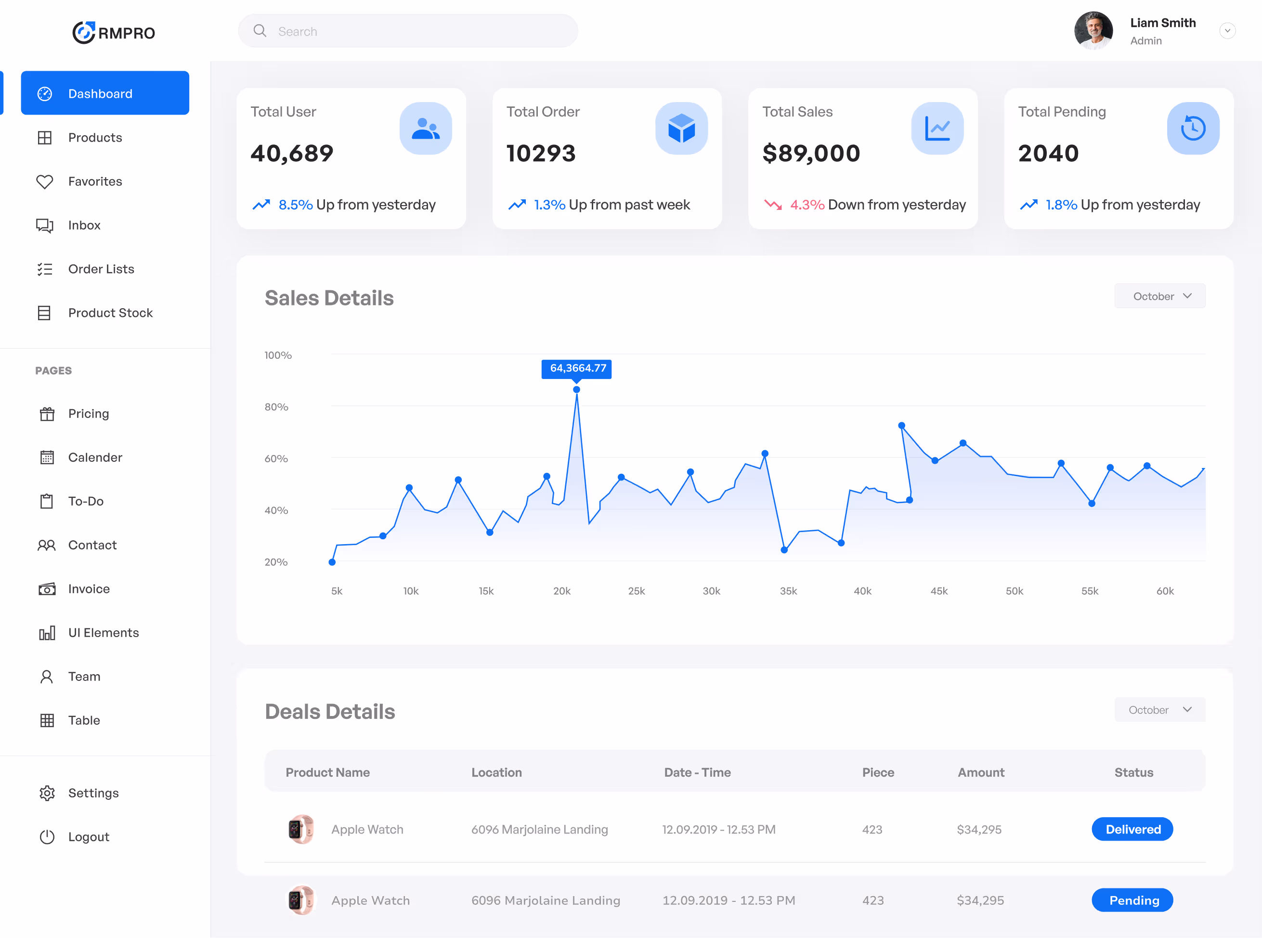Image resolution: width=1262 pixels, height=938 pixels.
Task: Open the Deals Details October dropdown
Action: coord(1159,710)
